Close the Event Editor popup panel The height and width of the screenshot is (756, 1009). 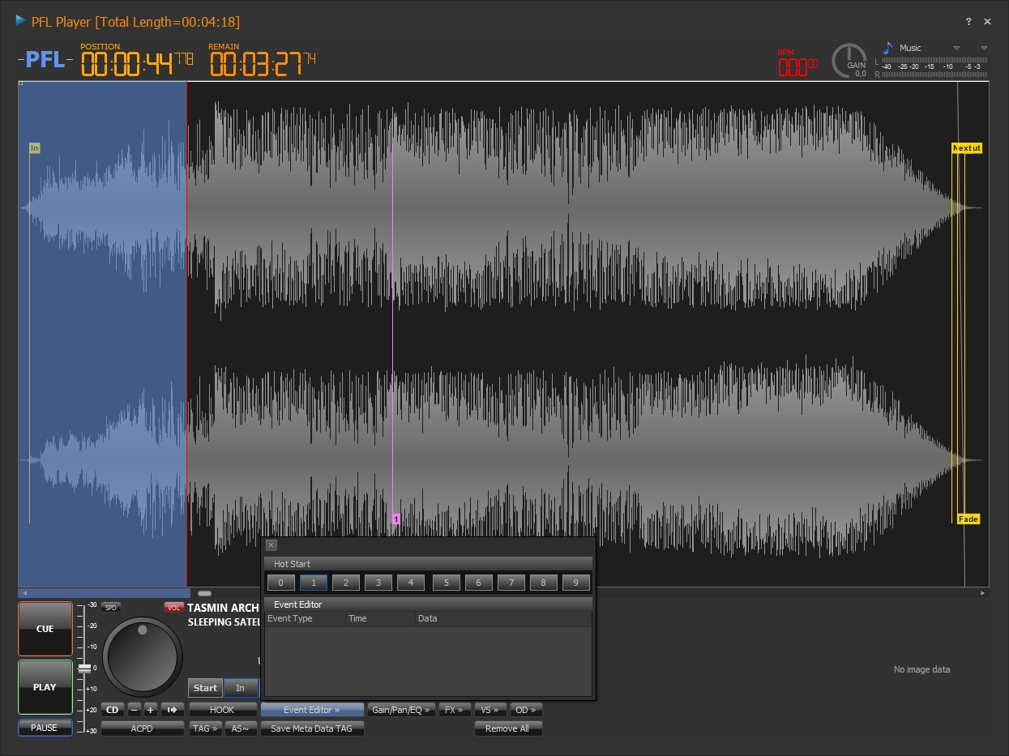pos(271,545)
